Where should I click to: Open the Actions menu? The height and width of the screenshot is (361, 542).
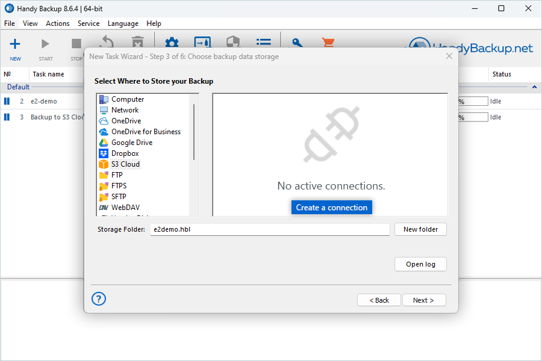click(57, 23)
